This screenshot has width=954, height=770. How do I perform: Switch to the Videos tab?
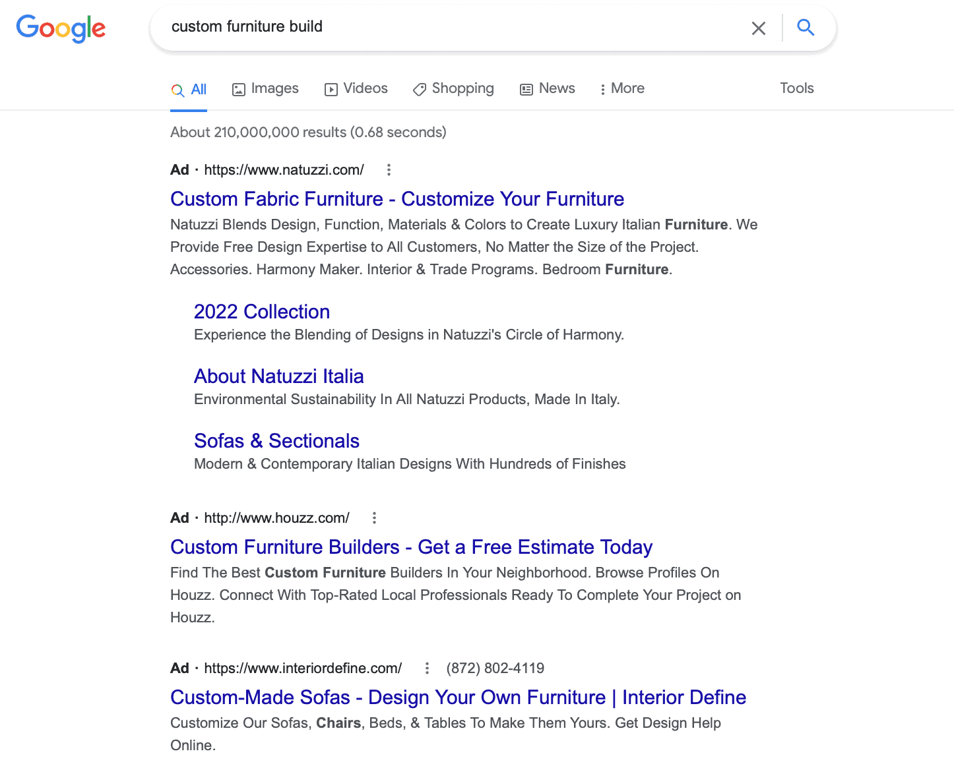pos(356,88)
